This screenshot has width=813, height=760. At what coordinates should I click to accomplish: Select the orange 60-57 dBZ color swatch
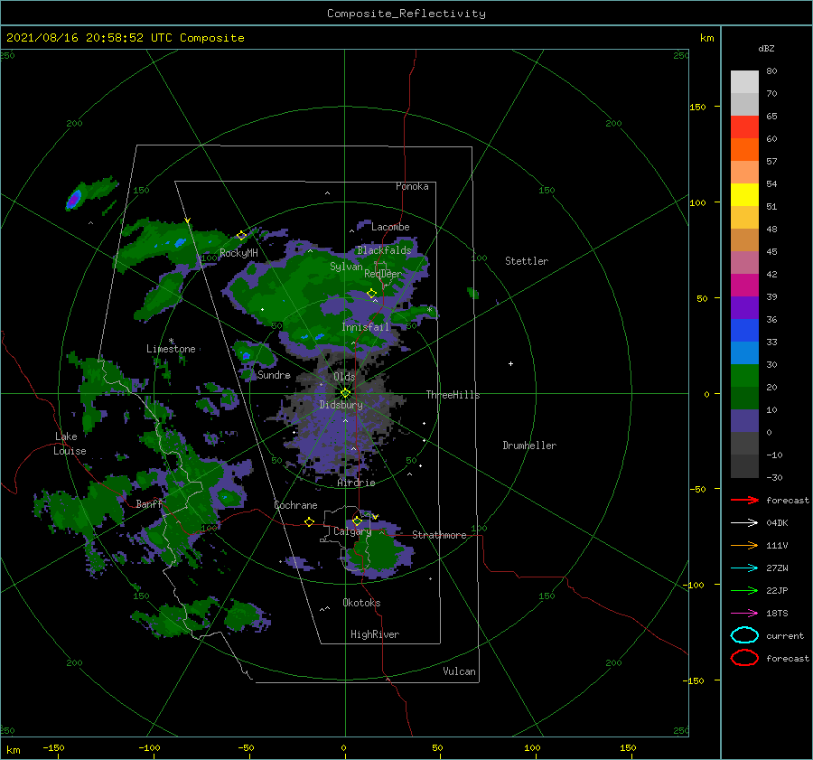[744, 149]
